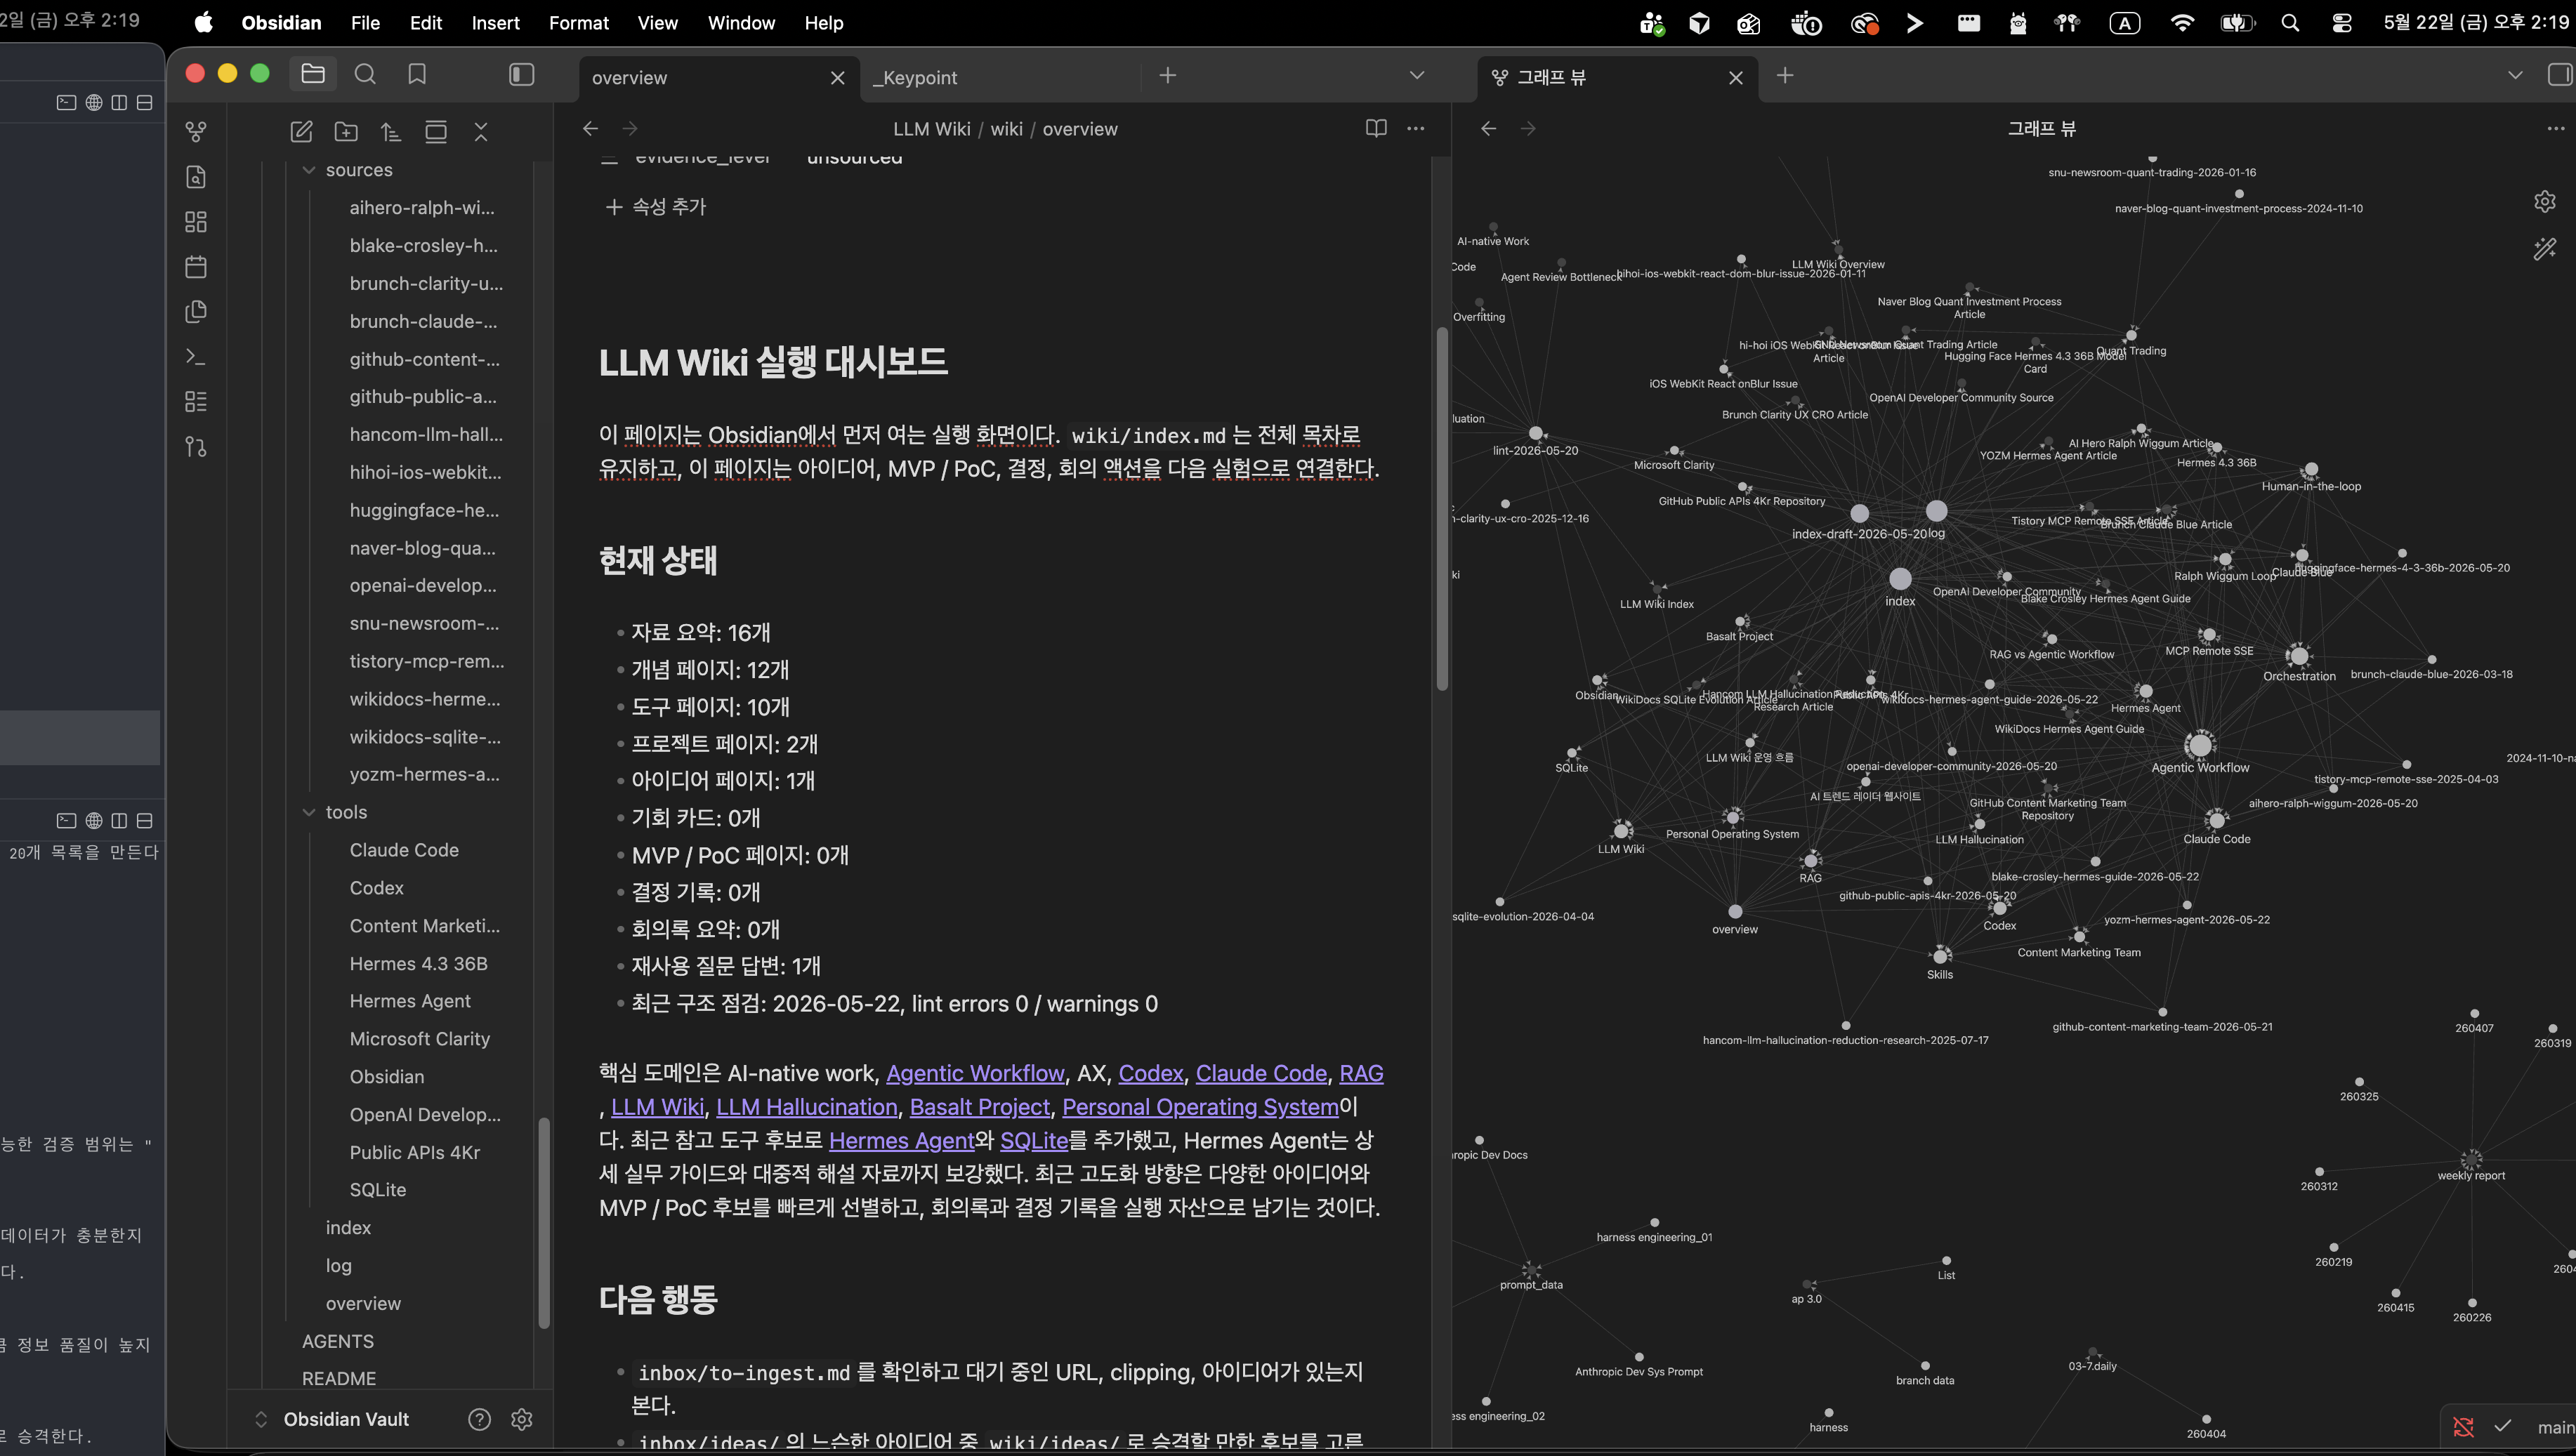Click the main branch status item
The height and width of the screenshot is (1456, 2576).
2555,1427
